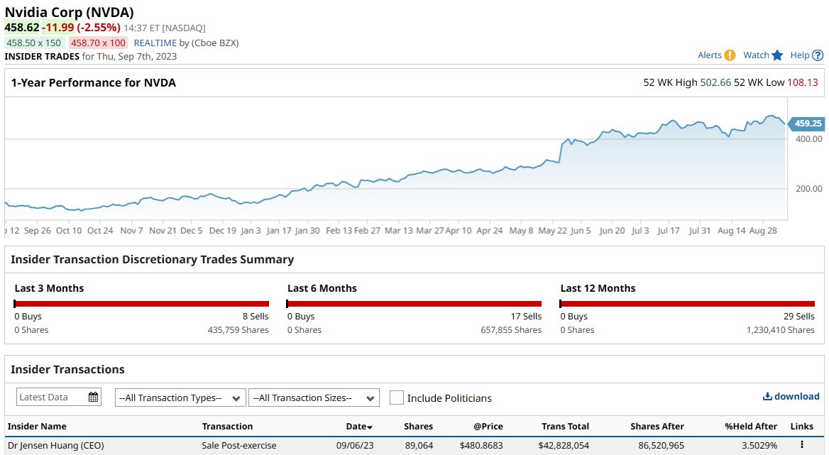Click the 1,230,410 Shares figure
This screenshot has height=455, width=829.
[x=780, y=330]
